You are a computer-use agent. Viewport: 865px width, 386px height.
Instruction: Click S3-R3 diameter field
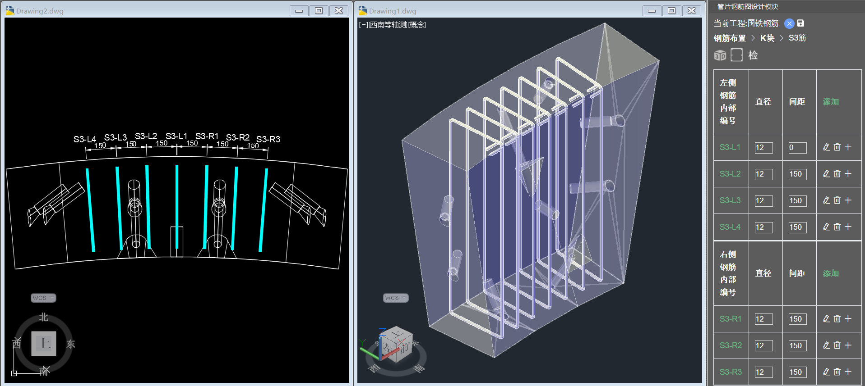click(x=763, y=372)
